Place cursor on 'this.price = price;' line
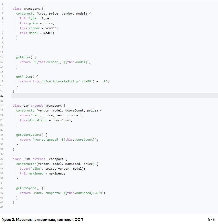 click(x=37, y=23)
